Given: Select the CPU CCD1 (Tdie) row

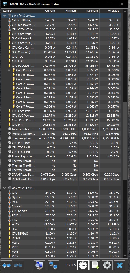Looking at the screenshot, I should (61, 29).
